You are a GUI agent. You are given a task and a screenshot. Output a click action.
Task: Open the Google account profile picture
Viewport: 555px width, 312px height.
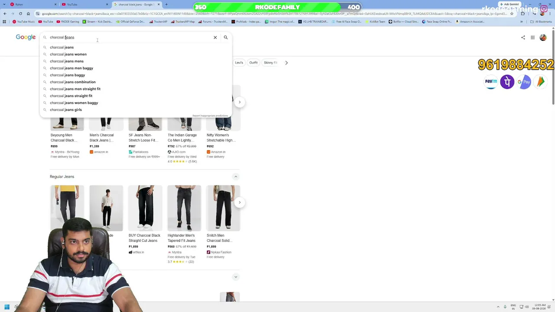click(543, 37)
